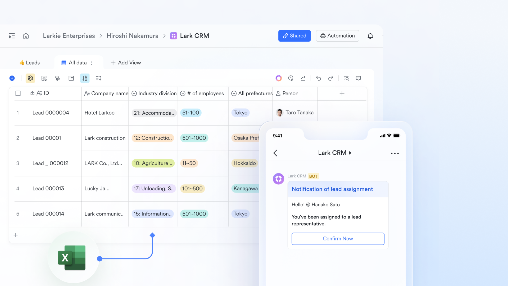Screen dimensions: 508x286
Task: Open the search in records icon
Action: (346, 78)
